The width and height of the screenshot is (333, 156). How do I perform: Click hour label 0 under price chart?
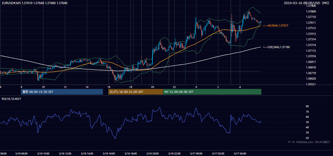tap(196, 87)
